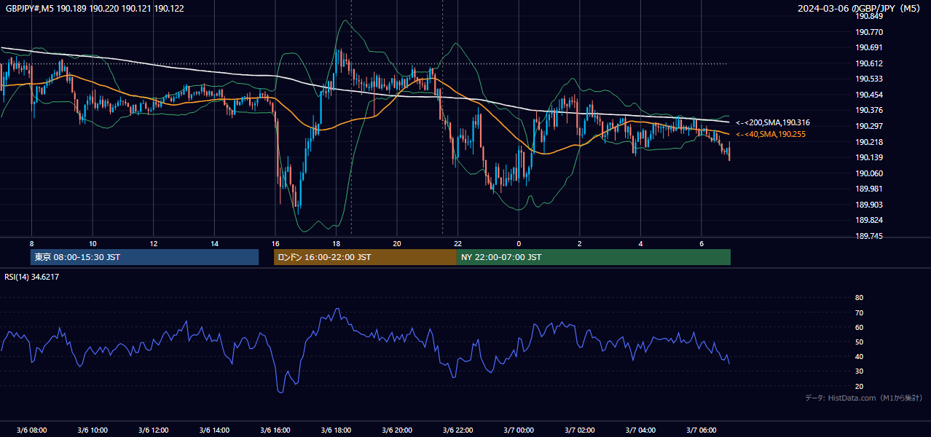Click price axis value 190.454

point(869,95)
